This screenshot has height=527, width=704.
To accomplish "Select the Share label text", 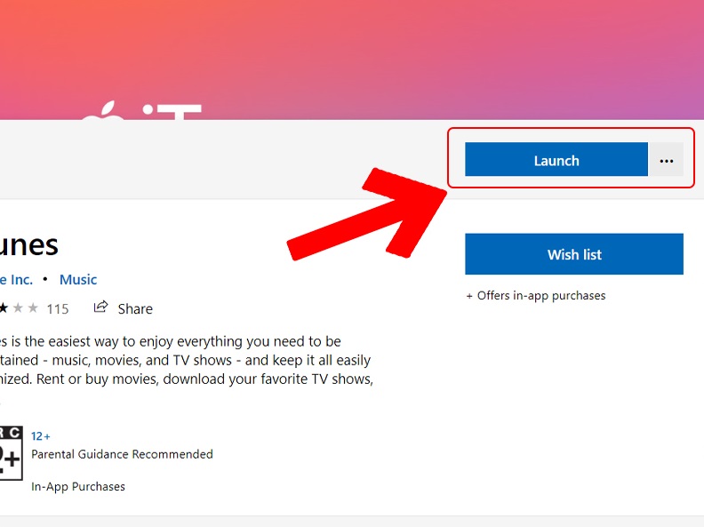I will [135, 309].
